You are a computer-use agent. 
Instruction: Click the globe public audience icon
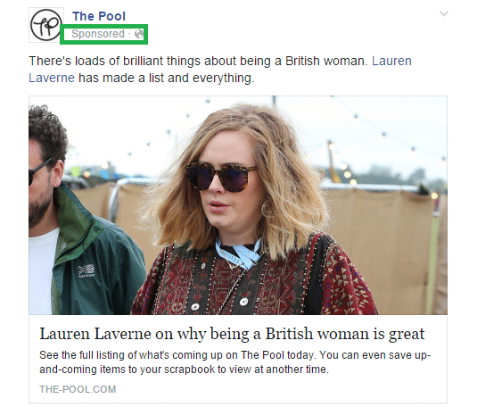139,34
